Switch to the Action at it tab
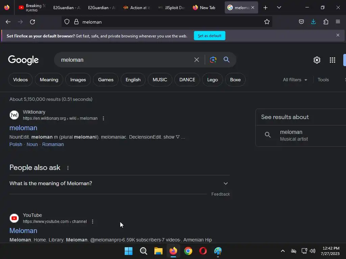The width and height of the screenshot is (346, 259). click(x=137, y=7)
